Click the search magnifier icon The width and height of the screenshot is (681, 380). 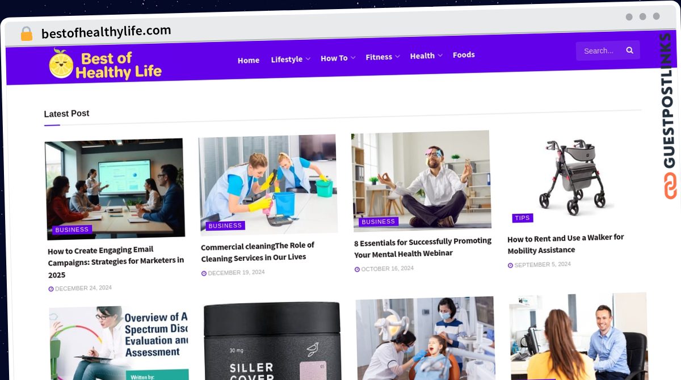coord(629,50)
